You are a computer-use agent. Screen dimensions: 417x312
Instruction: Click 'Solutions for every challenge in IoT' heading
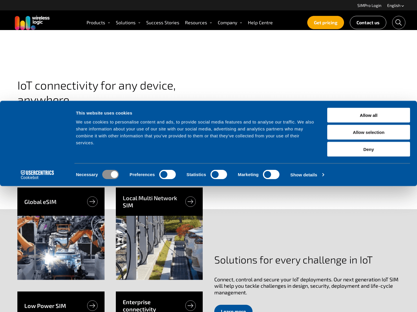click(293, 260)
